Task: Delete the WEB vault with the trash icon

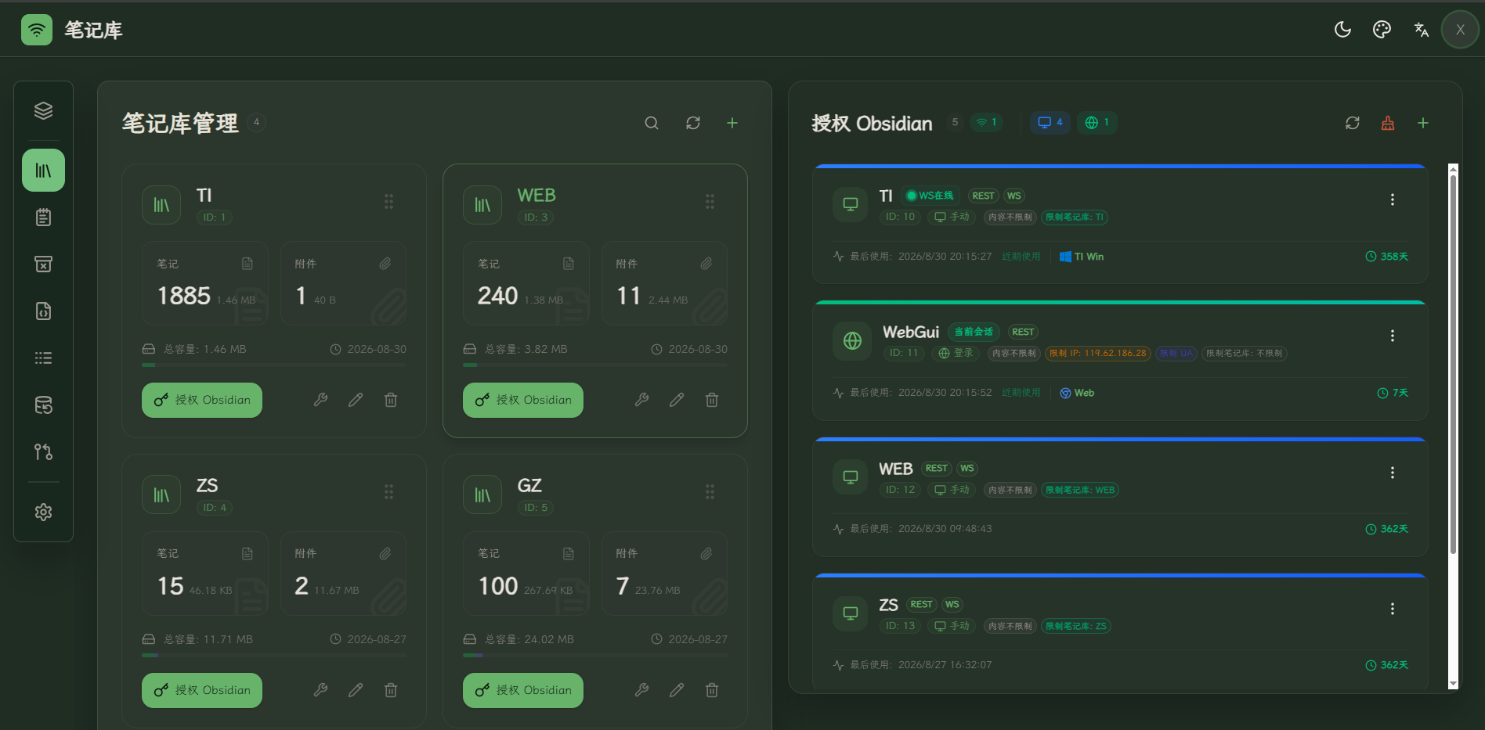Action: (712, 400)
